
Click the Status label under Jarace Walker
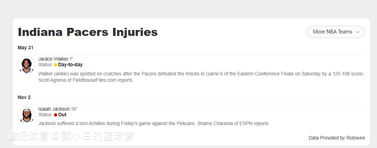point(45,65)
